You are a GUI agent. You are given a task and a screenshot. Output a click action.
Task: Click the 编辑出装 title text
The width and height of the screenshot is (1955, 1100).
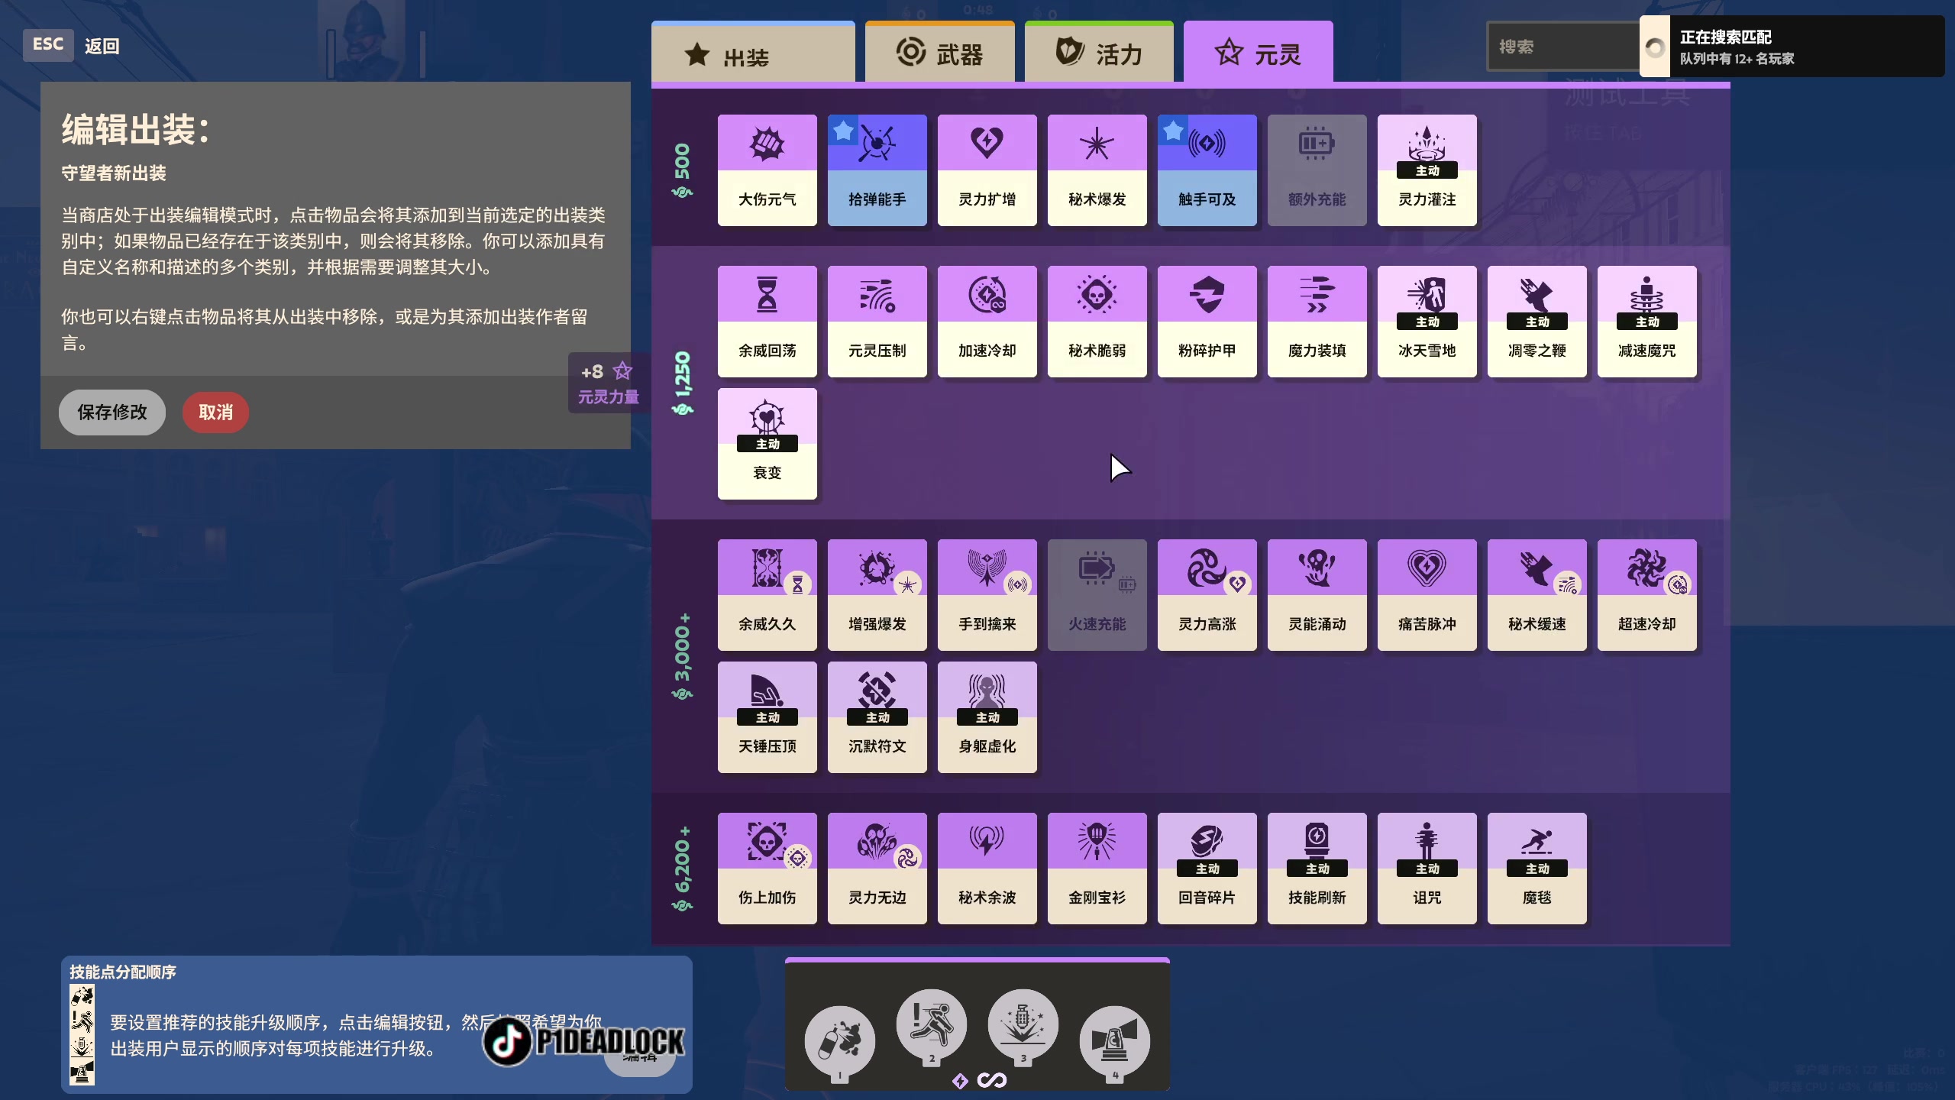(x=135, y=129)
